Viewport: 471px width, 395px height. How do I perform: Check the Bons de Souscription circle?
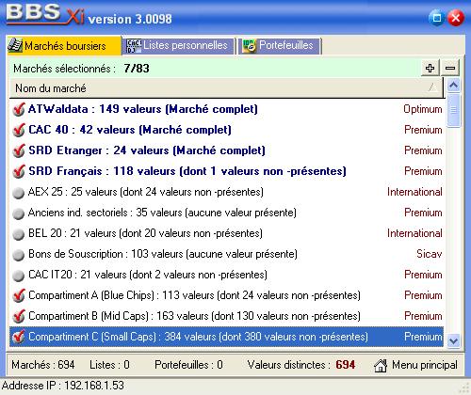tap(18, 255)
